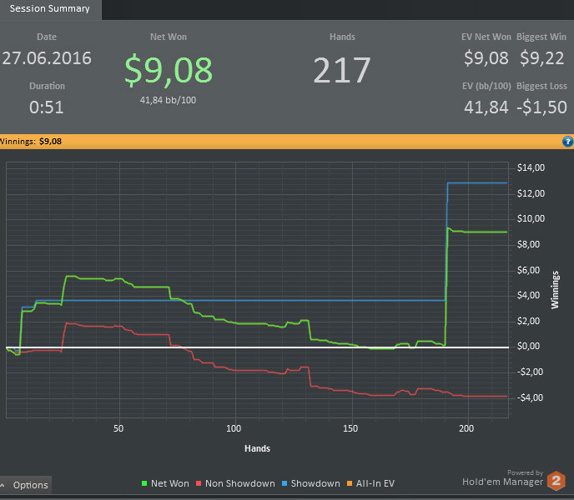This screenshot has width=574, height=500.
Task: Toggle the All-In EV legend series
Action: tap(370, 483)
